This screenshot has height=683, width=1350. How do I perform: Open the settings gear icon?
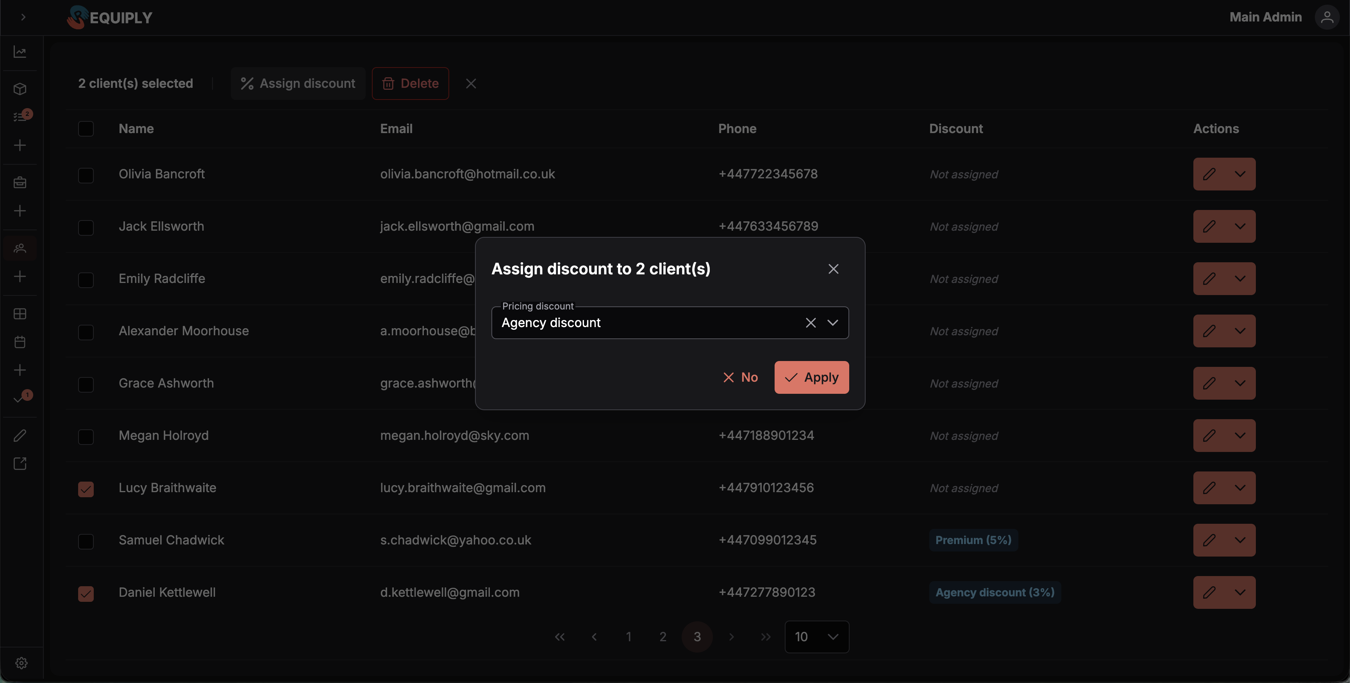coord(21,663)
